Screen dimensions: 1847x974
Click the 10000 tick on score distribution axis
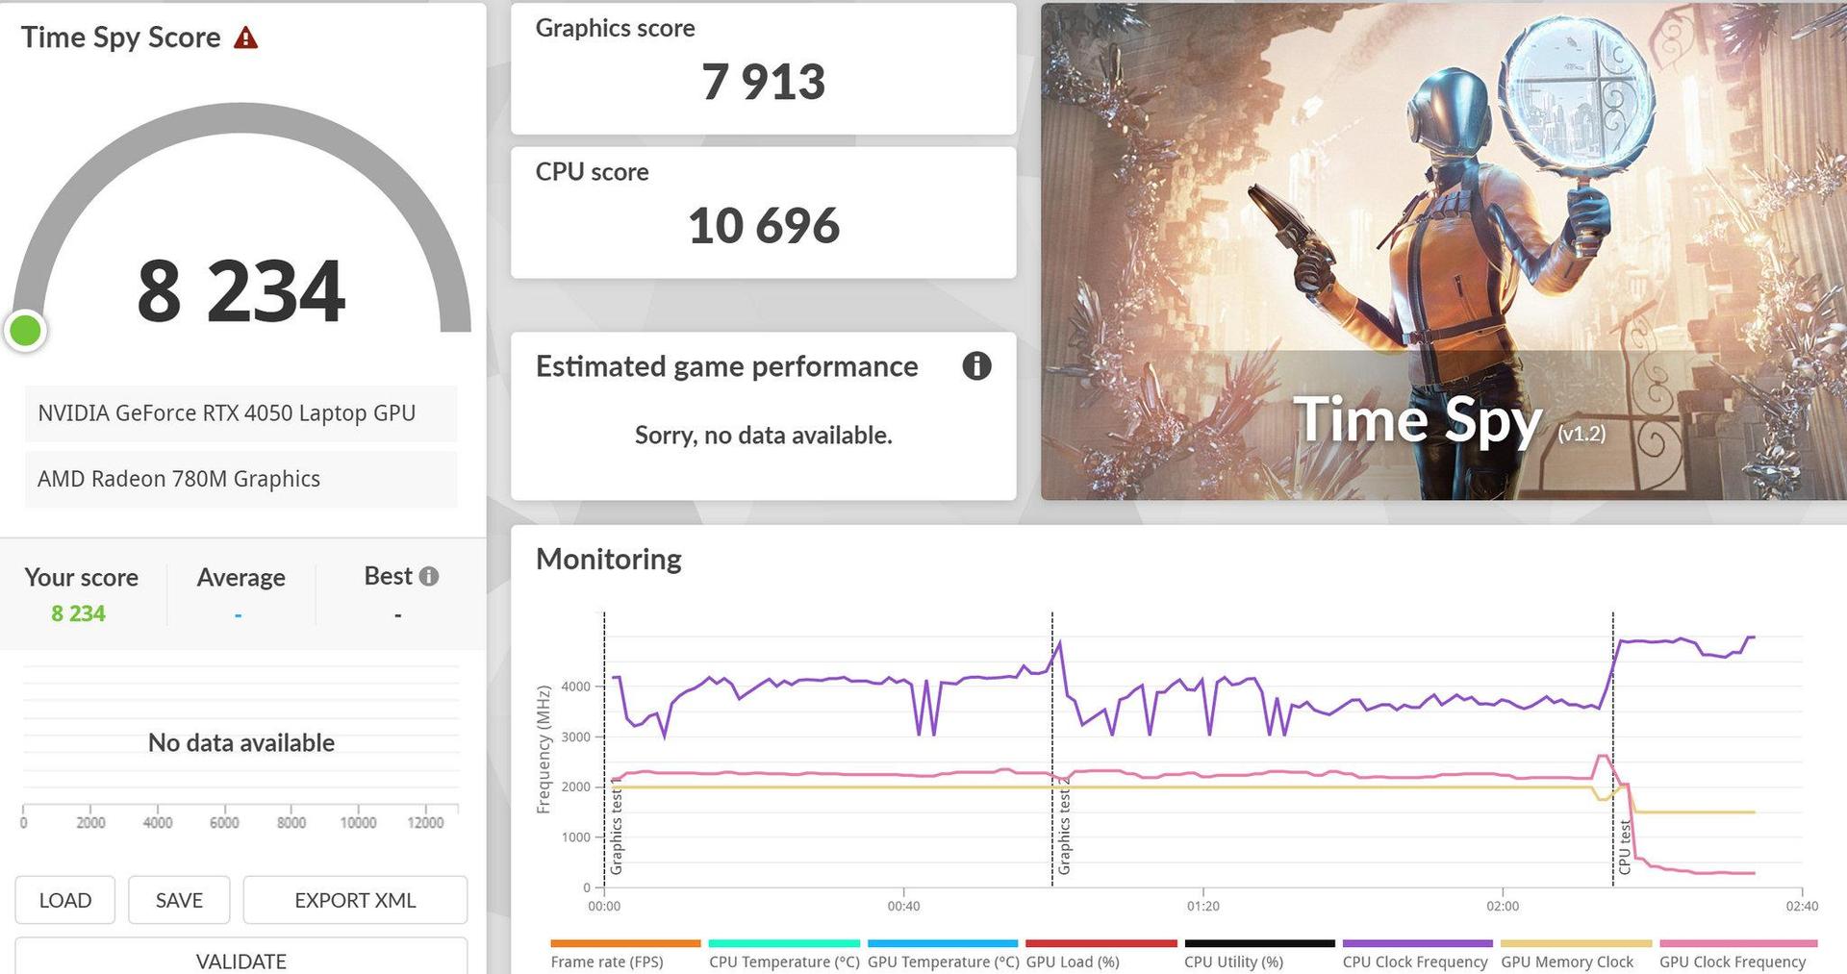point(358,823)
